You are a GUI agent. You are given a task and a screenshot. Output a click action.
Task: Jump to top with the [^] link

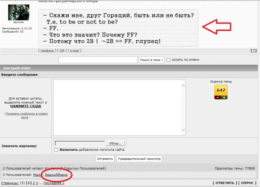tap(253, 50)
